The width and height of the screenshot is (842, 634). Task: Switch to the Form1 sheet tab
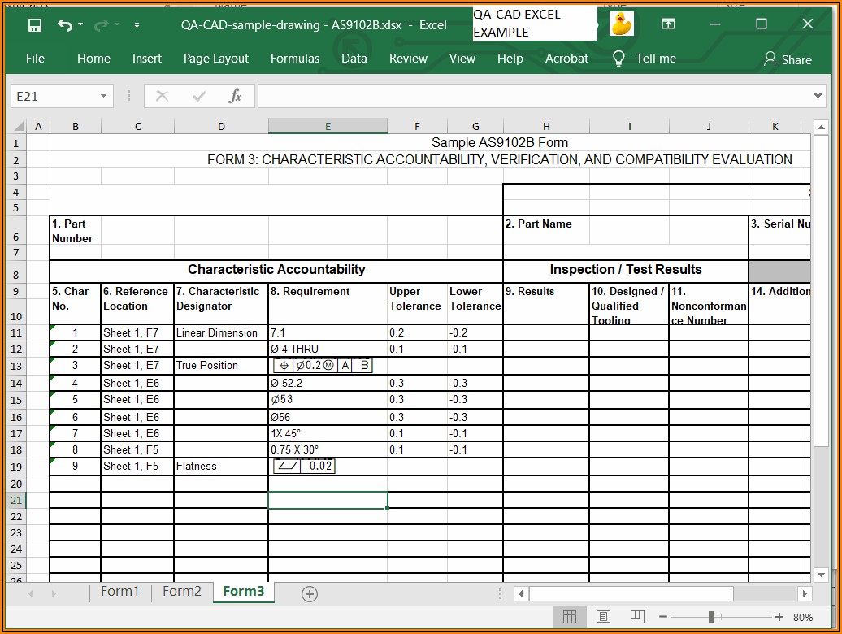coord(119,592)
